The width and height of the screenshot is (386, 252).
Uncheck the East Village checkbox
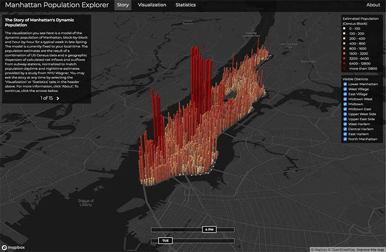(345, 94)
